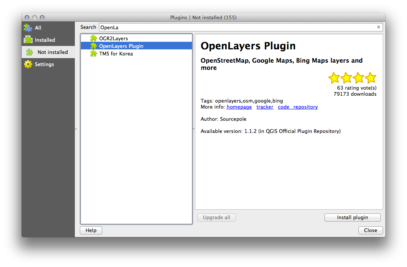Open the Settings tab
The height and width of the screenshot is (267, 407).
pyautogui.click(x=44, y=64)
